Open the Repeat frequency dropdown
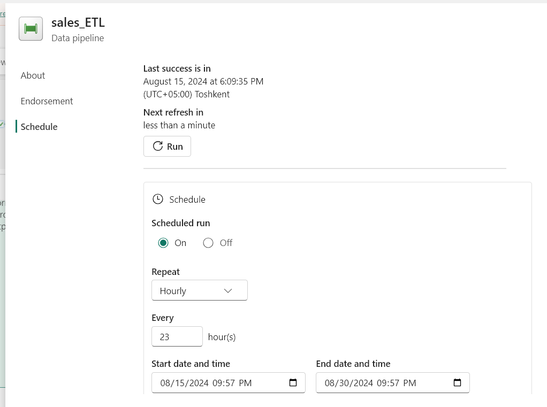The image size is (547, 407). point(199,290)
